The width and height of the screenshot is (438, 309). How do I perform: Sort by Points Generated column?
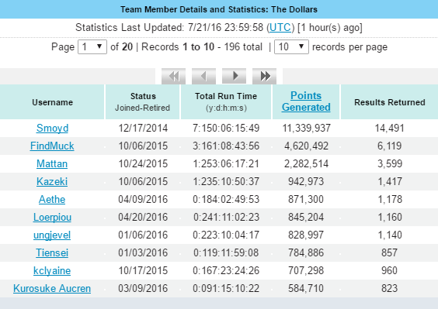tap(306, 101)
